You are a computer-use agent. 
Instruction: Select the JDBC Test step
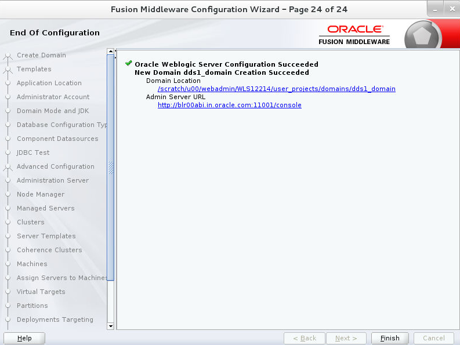point(33,152)
